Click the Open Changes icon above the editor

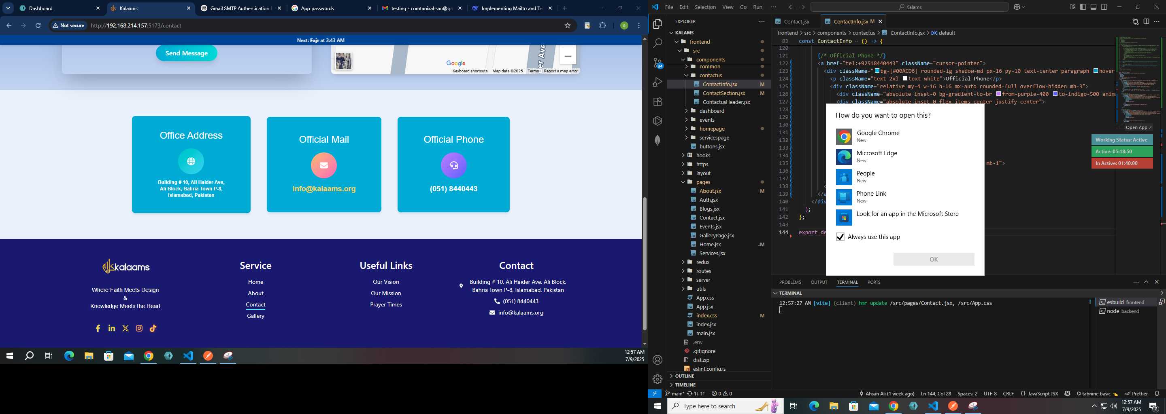tap(1135, 21)
